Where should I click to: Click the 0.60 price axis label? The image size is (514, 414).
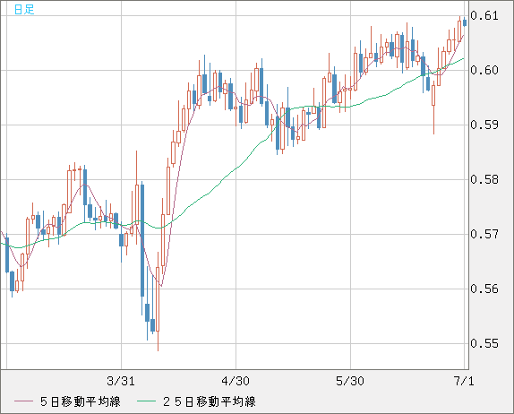(x=484, y=70)
